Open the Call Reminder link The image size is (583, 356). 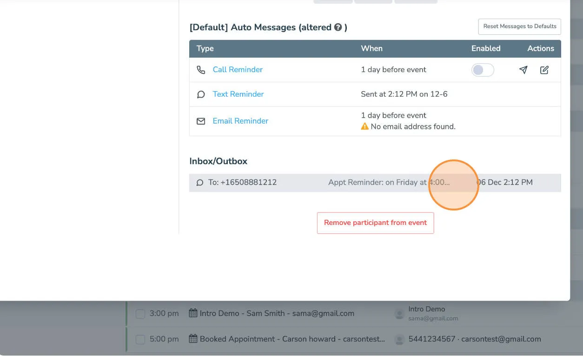click(238, 69)
